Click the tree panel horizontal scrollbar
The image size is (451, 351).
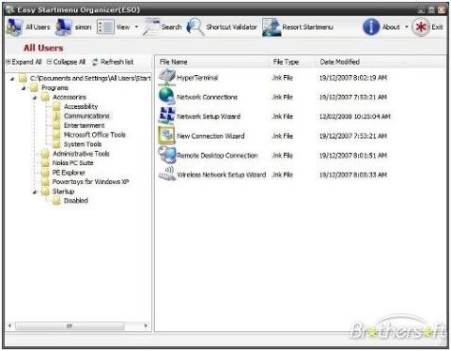pyautogui.click(x=78, y=326)
